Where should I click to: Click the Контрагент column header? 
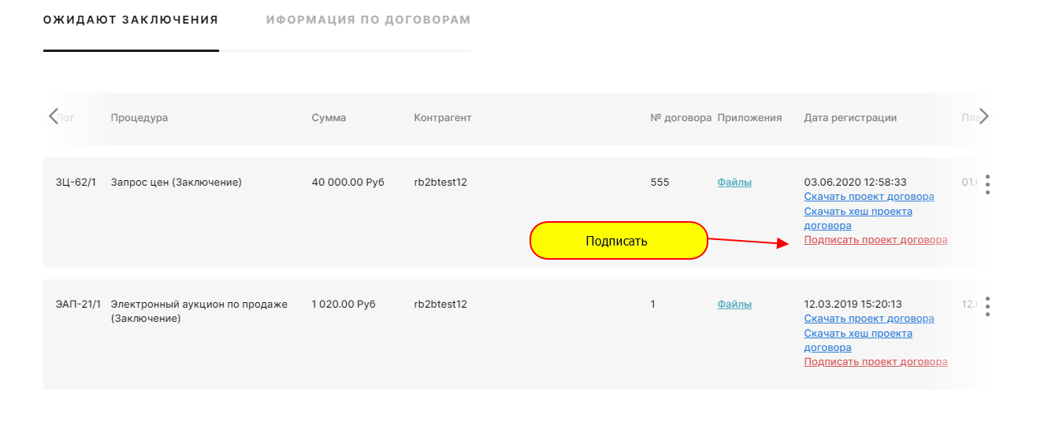click(x=443, y=118)
